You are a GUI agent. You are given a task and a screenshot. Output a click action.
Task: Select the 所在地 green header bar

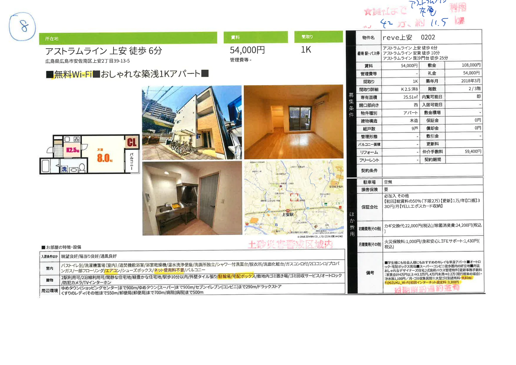tap(128, 38)
